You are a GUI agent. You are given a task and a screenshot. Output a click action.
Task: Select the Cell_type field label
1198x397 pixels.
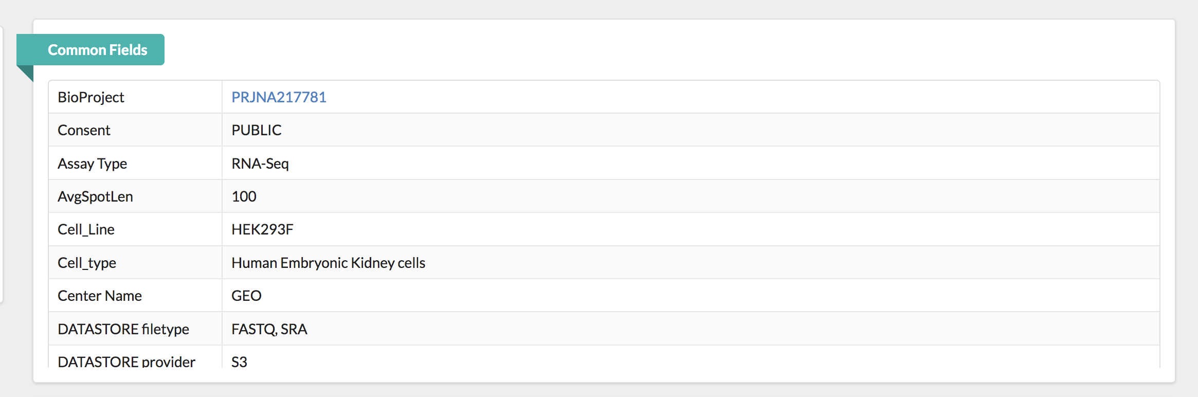coord(87,263)
